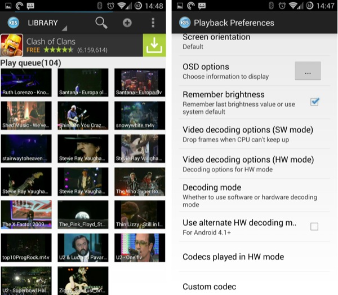Tap the Clash of Clans ad icon
The image size is (338, 295).
(12, 45)
